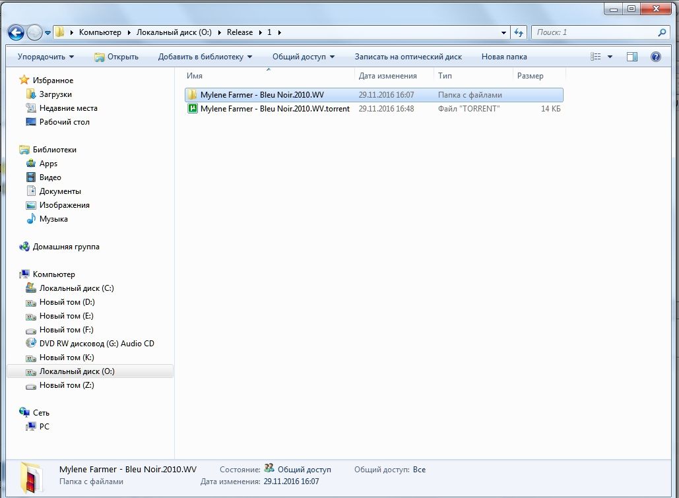Click the "Папка с файлами" type cell
The width and height of the screenshot is (679, 498).
coord(470,95)
